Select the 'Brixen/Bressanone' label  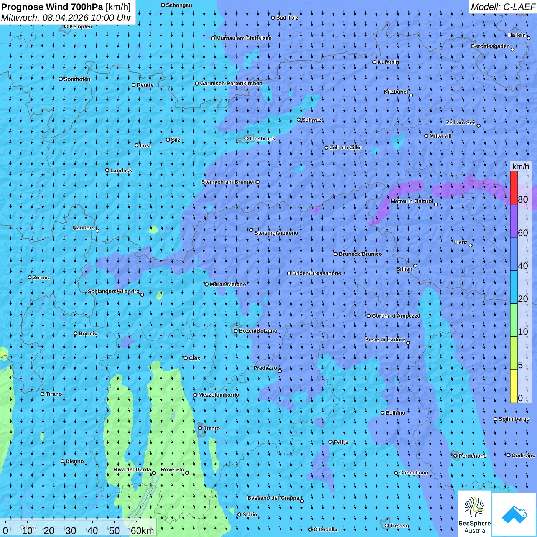point(316,273)
